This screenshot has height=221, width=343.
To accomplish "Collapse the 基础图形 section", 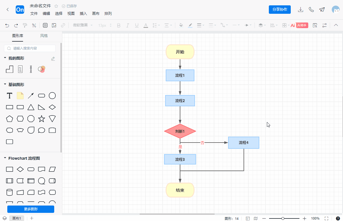I will pos(5,84).
